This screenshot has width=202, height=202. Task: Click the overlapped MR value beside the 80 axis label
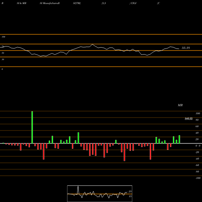click(x=189, y=119)
